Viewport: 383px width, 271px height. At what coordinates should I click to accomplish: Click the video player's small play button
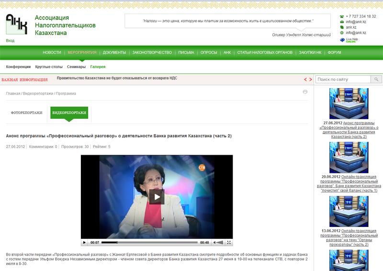point(85,243)
